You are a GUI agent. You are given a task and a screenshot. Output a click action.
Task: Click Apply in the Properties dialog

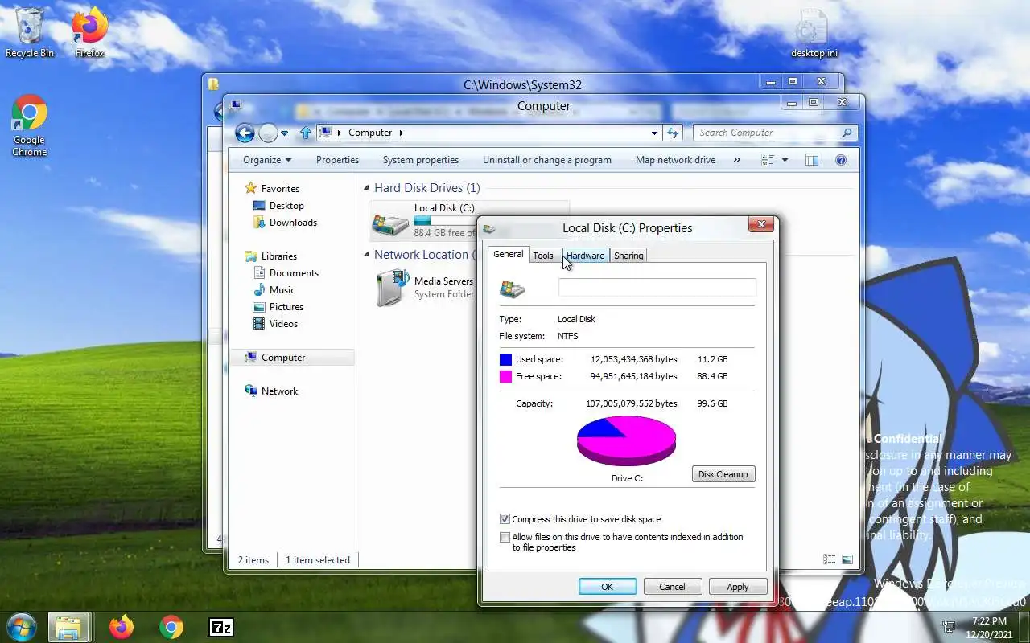(x=738, y=587)
